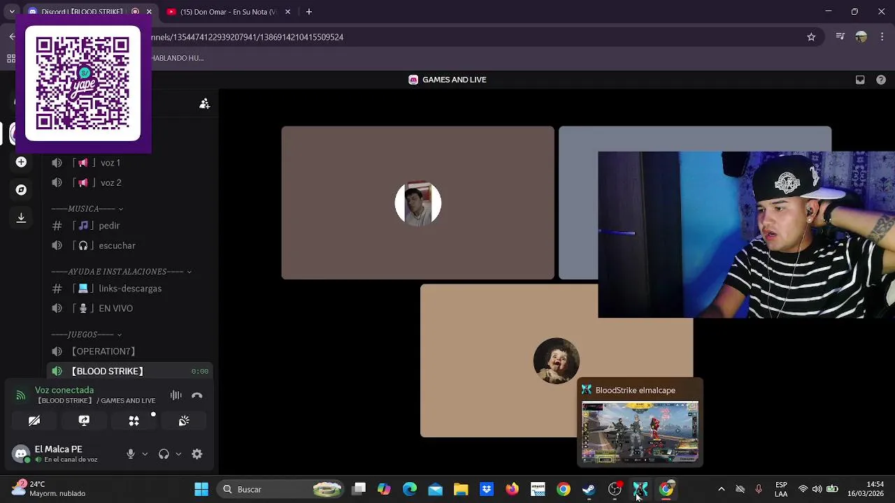Launch Microsoft Edge from the taskbar
This screenshot has height=503, width=895.
click(410, 490)
